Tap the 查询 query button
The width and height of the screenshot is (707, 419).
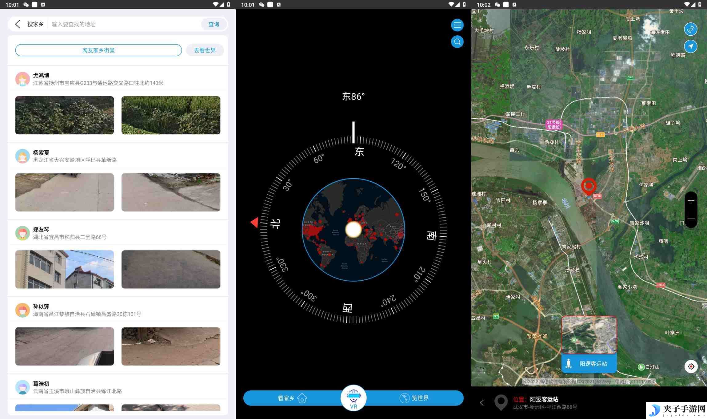click(214, 24)
